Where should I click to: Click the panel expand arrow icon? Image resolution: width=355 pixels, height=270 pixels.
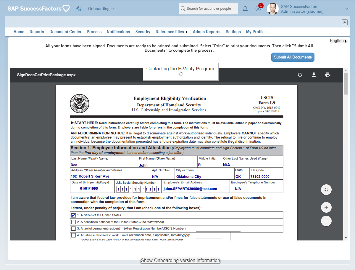(x=344, y=22)
